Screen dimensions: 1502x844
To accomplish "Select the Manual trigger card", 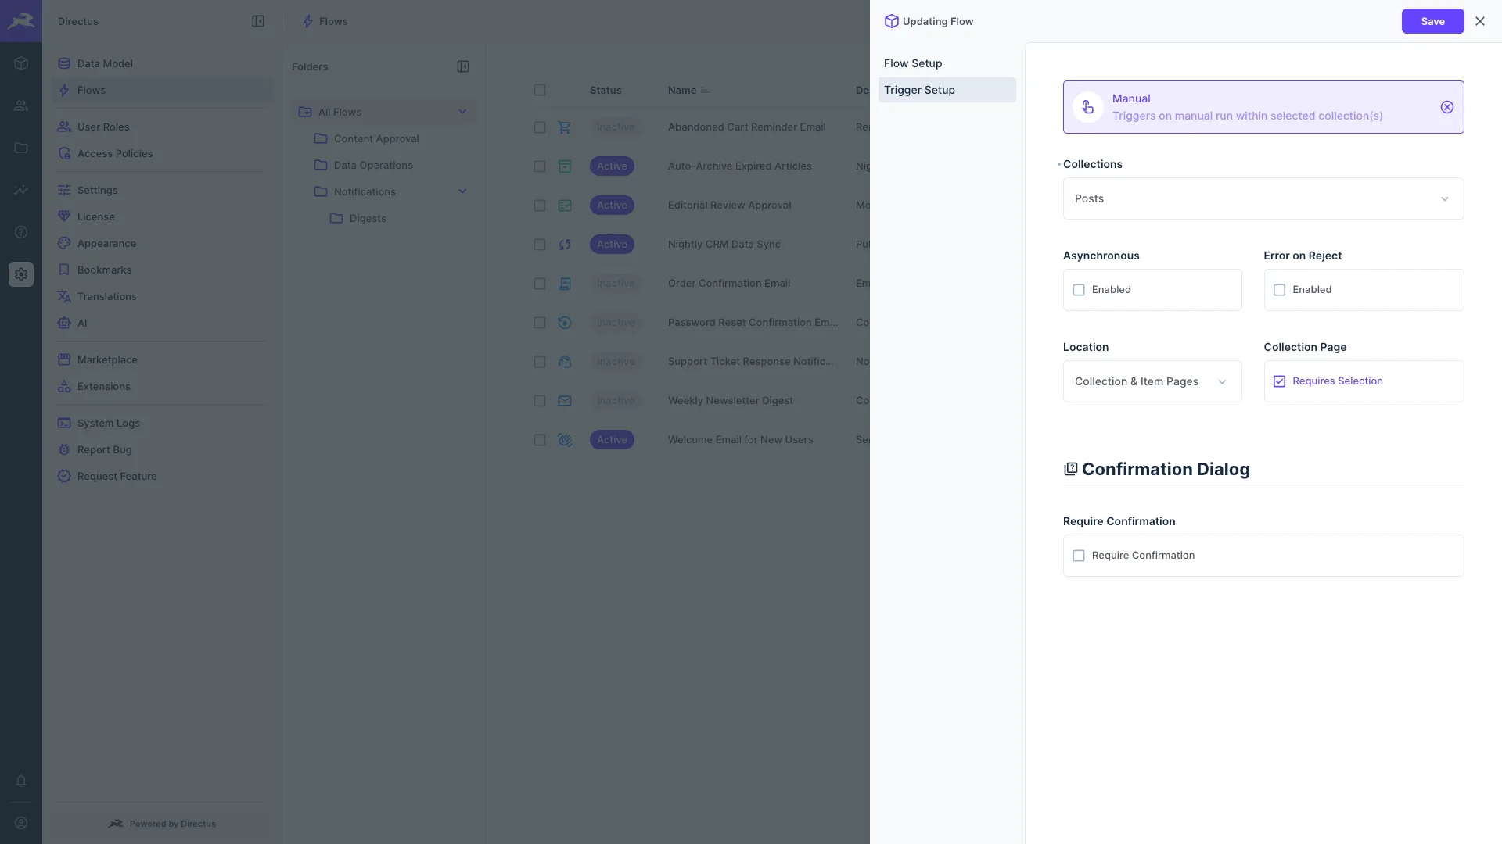I will [x=1263, y=107].
